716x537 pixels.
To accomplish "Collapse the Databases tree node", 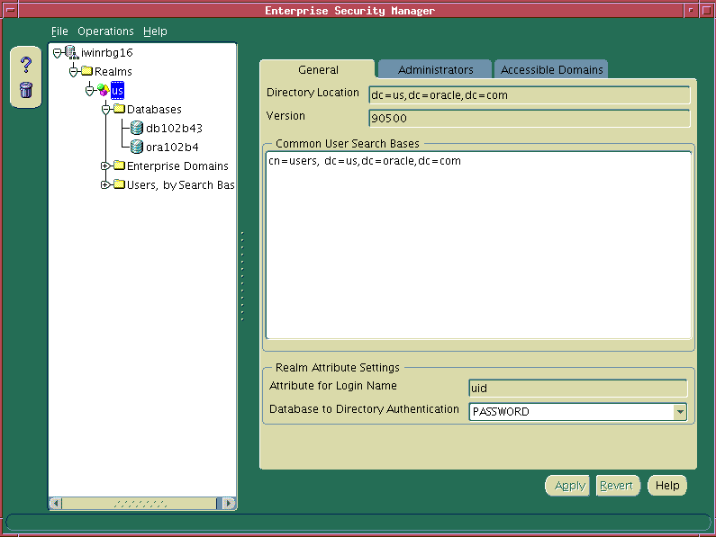I will (x=105, y=110).
